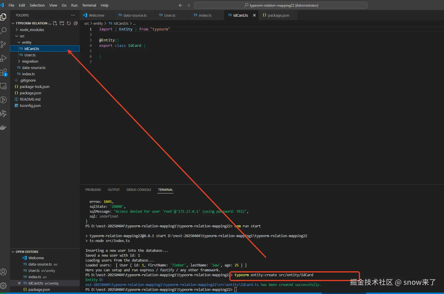Click the entity breadcrumb segment
This screenshot has width=444, height=294.
(98, 23)
